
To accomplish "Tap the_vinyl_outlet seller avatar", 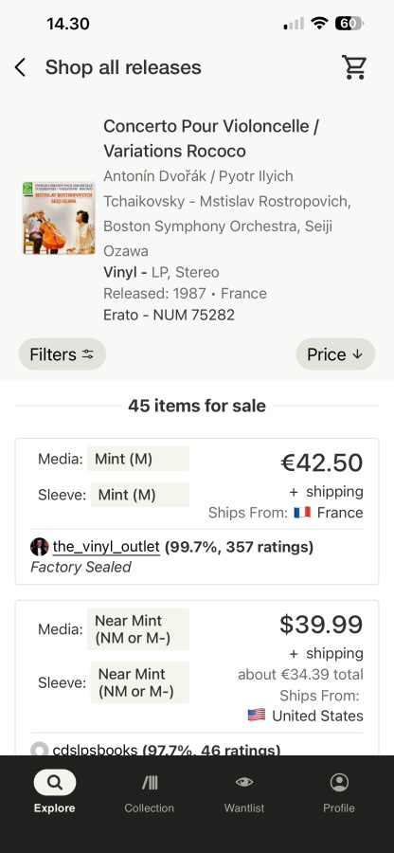I will coord(40,547).
